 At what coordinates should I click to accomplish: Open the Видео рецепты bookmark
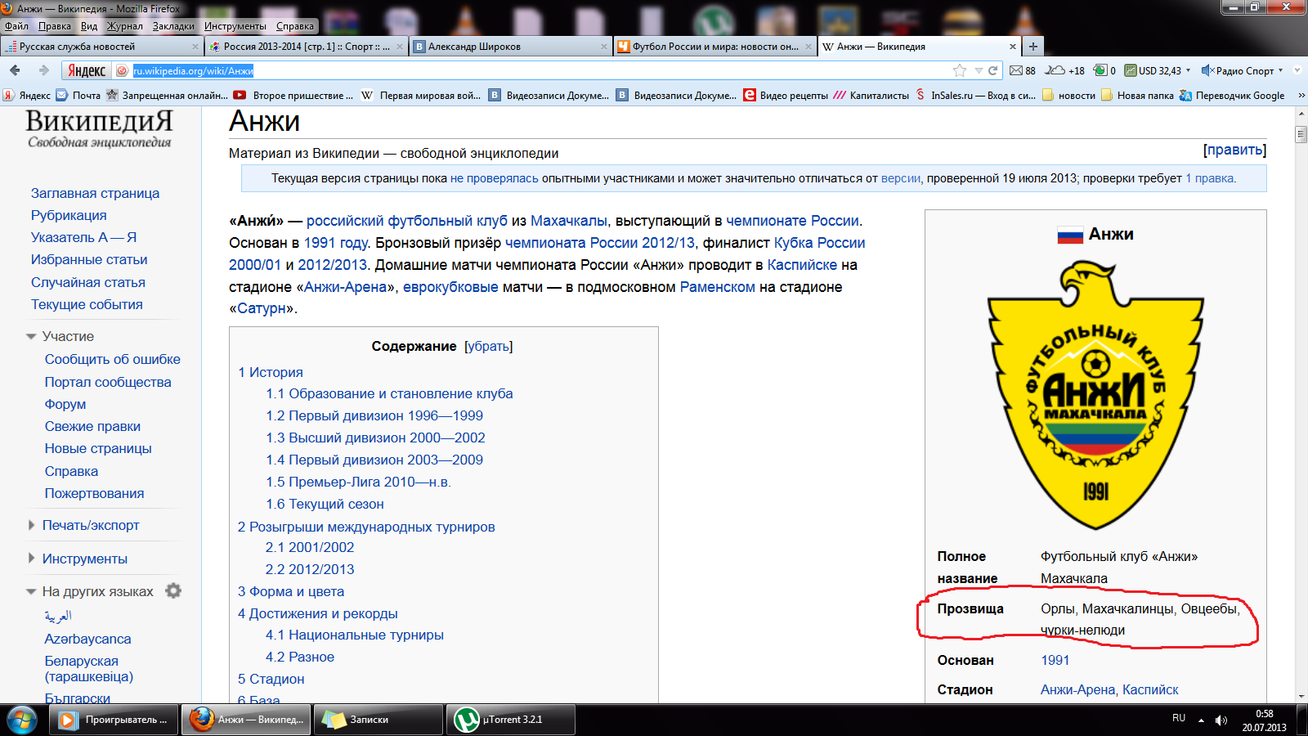tap(786, 96)
